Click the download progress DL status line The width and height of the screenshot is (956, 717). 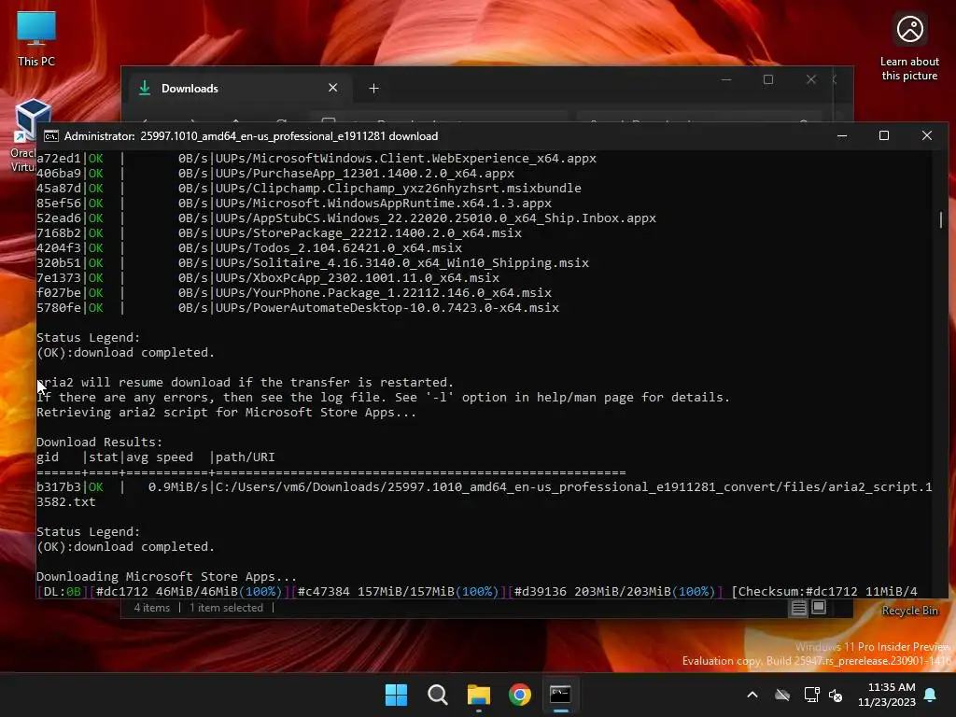(477, 591)
